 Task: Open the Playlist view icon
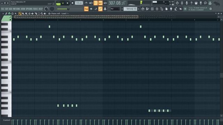143,9
